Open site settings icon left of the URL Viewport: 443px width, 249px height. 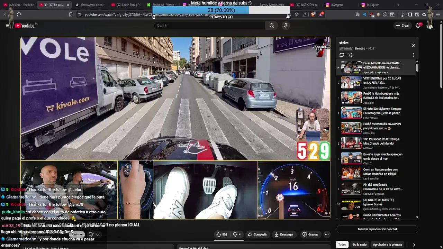80,15
